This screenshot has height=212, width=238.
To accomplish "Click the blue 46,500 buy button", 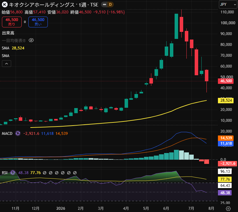I will pyautogui.click(x=38, y=22).
